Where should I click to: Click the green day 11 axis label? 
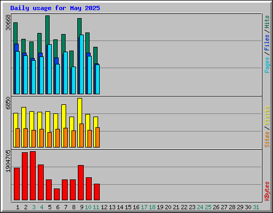[96, 207]
